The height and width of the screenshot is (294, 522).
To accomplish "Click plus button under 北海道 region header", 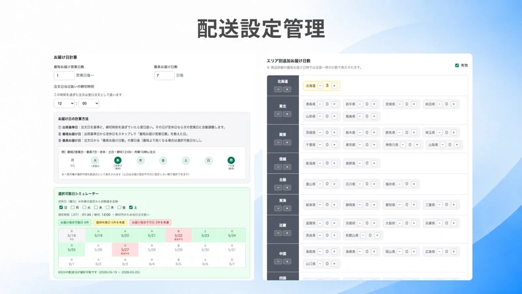I will pos(287,90).
